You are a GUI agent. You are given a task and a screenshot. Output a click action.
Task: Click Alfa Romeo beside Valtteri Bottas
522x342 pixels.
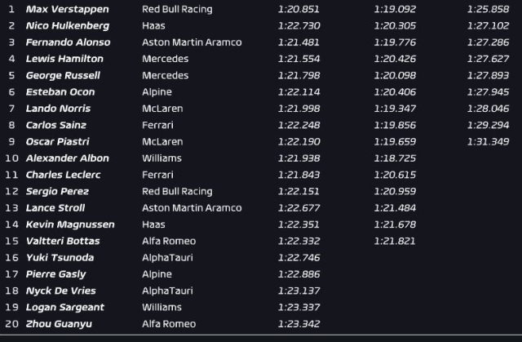point(166,241)
